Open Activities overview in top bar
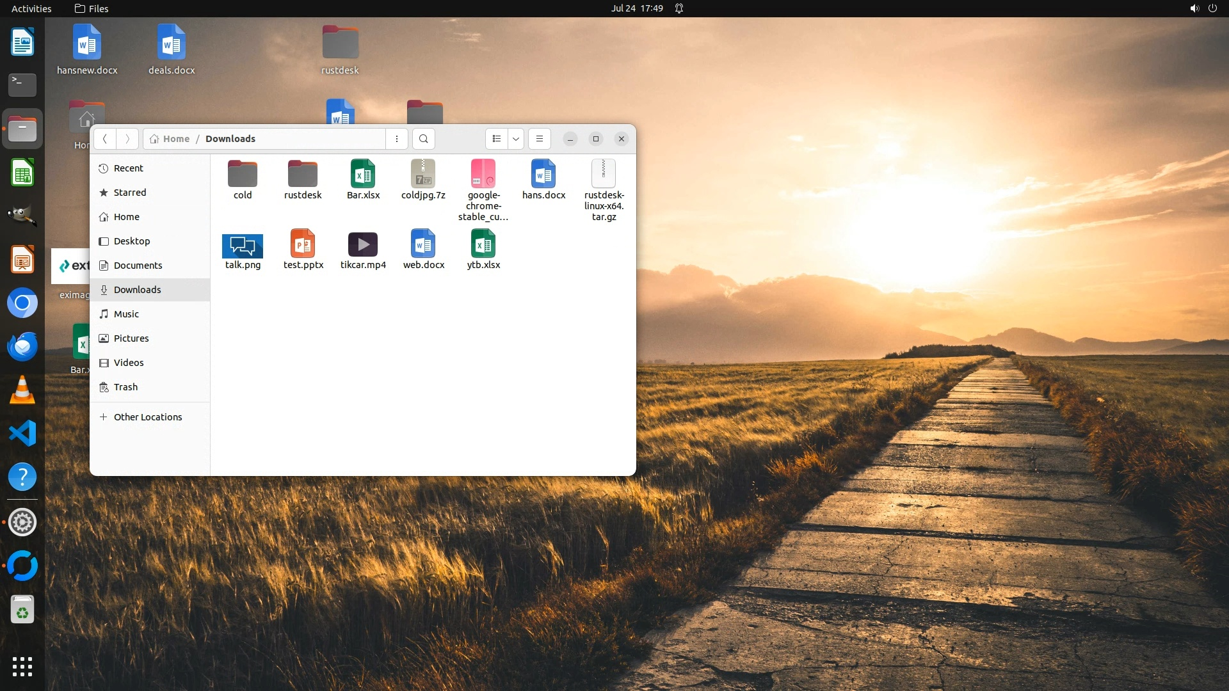The width and height of the screenshot is (1229, 691). (x=31, y=8)
